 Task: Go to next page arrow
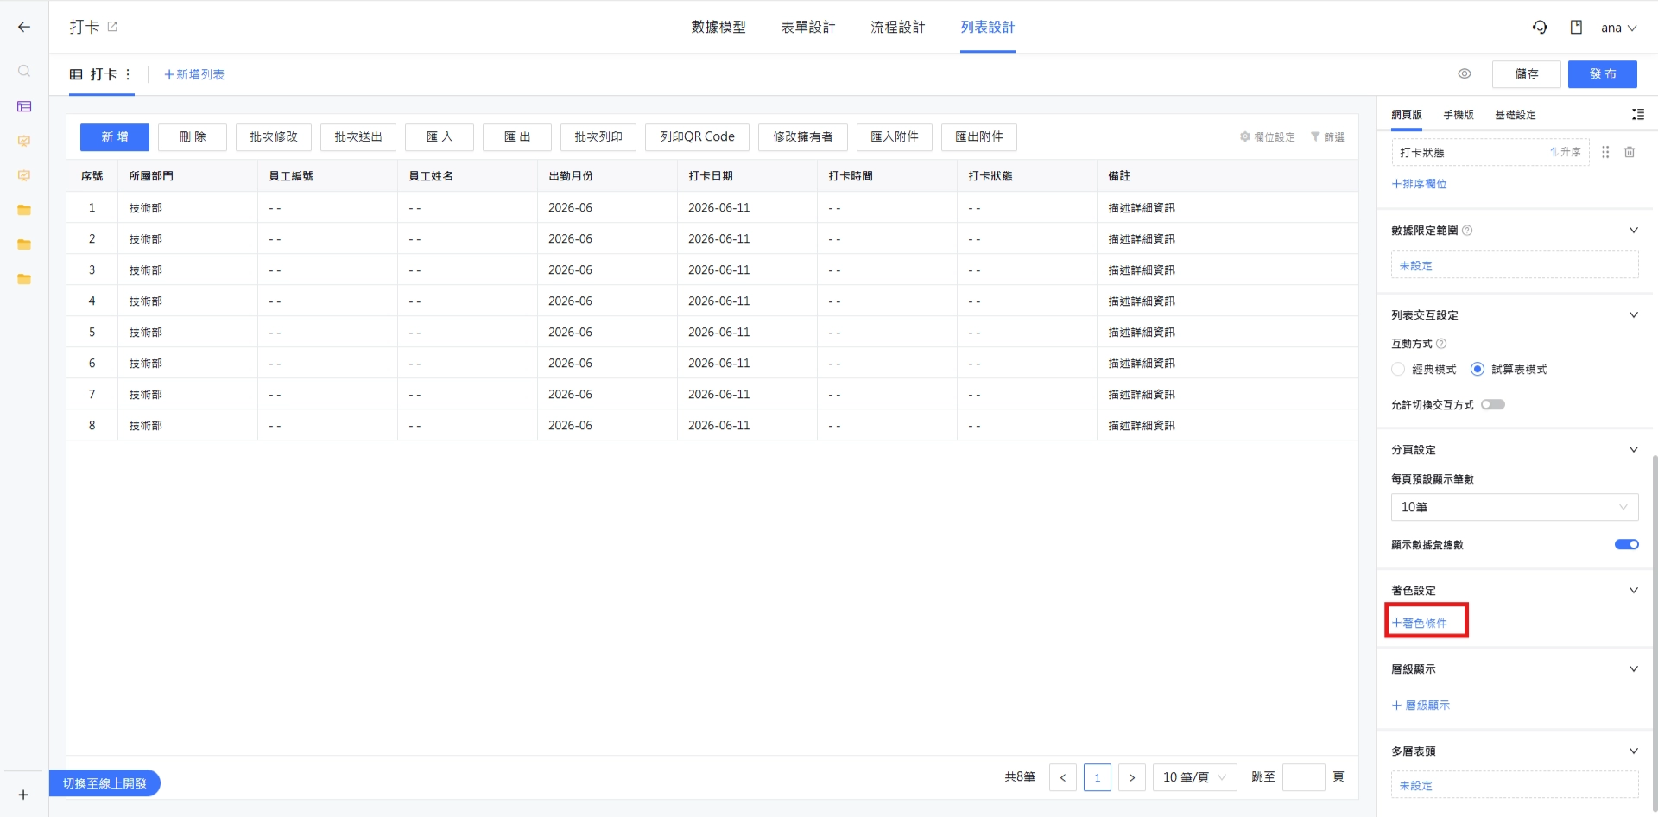1132,777
